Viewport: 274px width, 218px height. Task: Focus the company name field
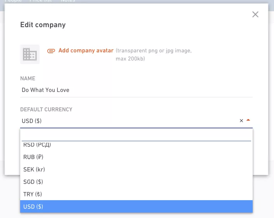(136, 90)
